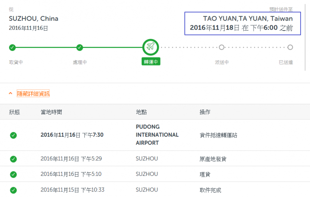Click the final empty circle for 已送達
Screen dimensions: 310x197
290,47
